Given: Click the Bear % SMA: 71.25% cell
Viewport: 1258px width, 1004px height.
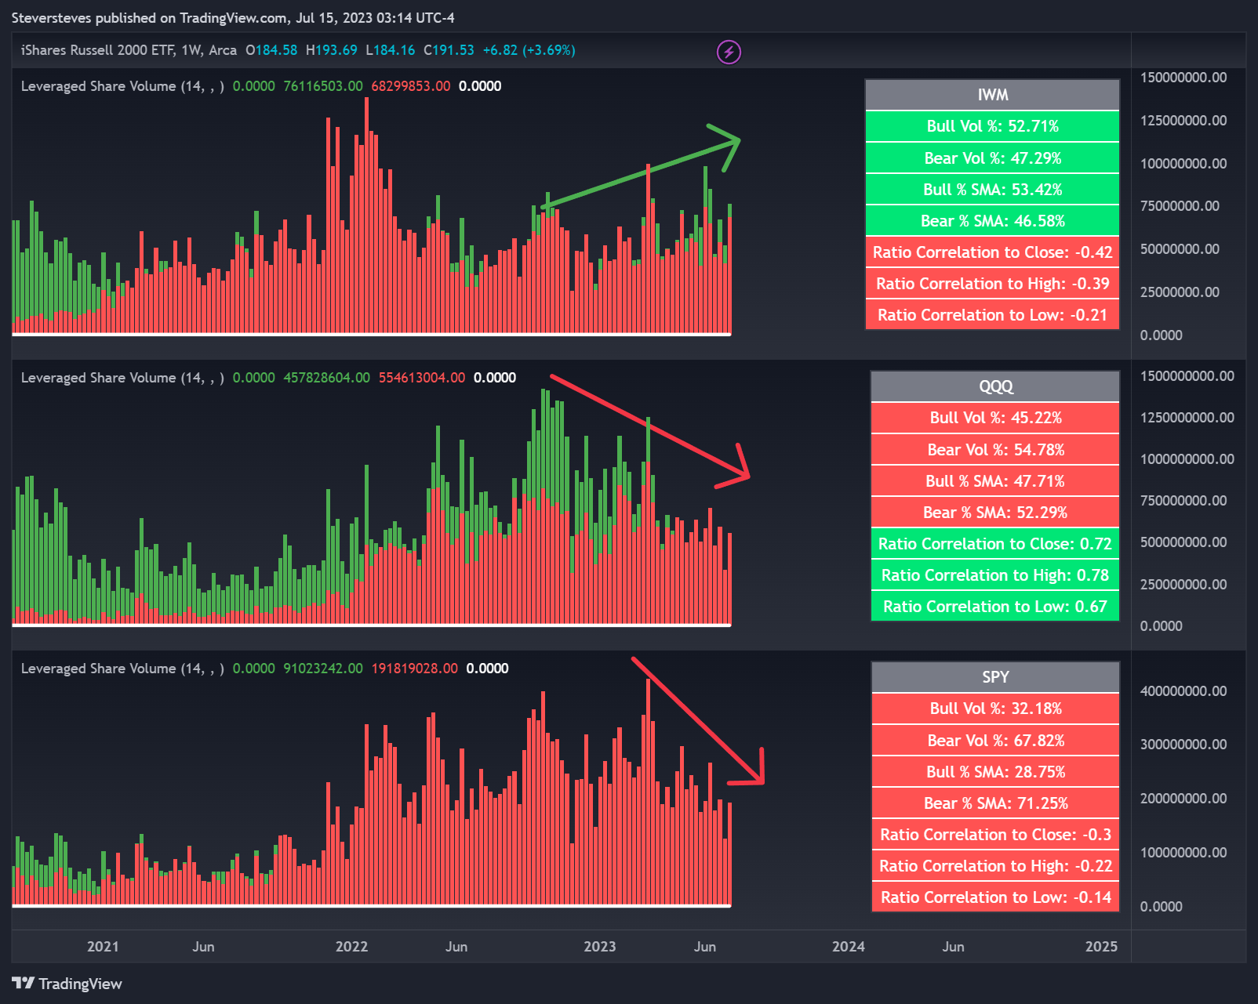Looking at the screenshot, I should tap(995, 803).
